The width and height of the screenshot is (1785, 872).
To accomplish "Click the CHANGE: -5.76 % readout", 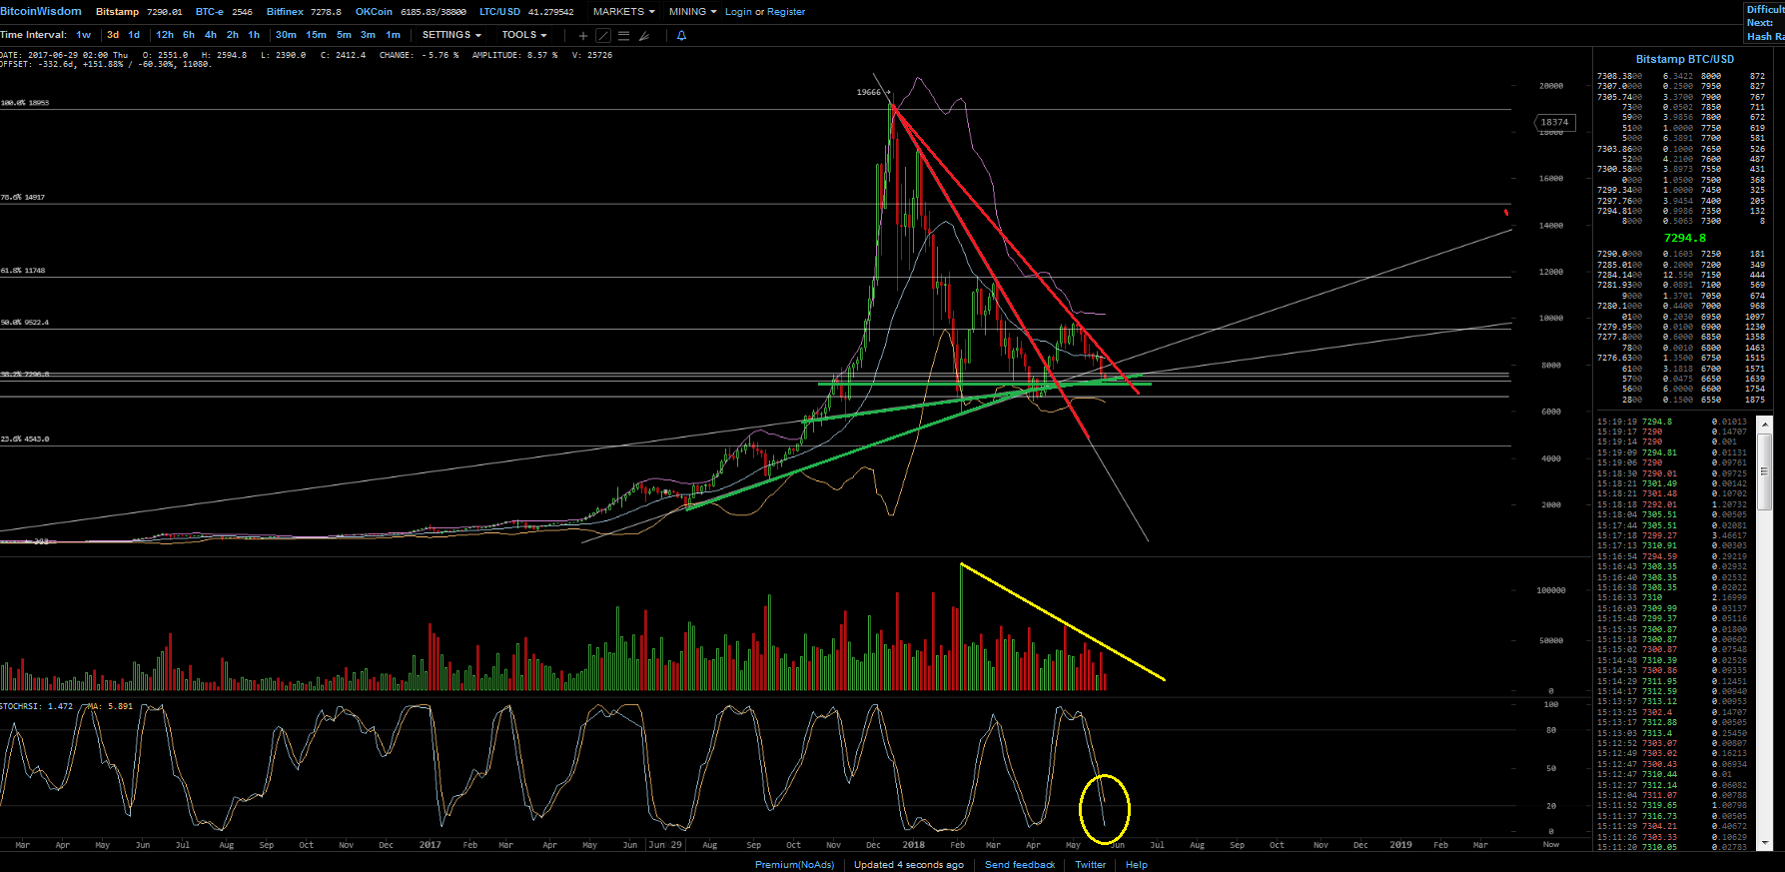I will point(420,55).
